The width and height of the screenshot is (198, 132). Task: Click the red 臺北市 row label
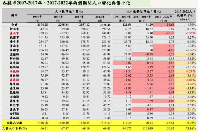[14, 33]
